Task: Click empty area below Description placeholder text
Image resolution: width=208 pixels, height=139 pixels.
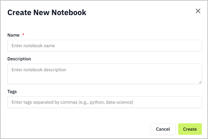Action: pos(105,78)
